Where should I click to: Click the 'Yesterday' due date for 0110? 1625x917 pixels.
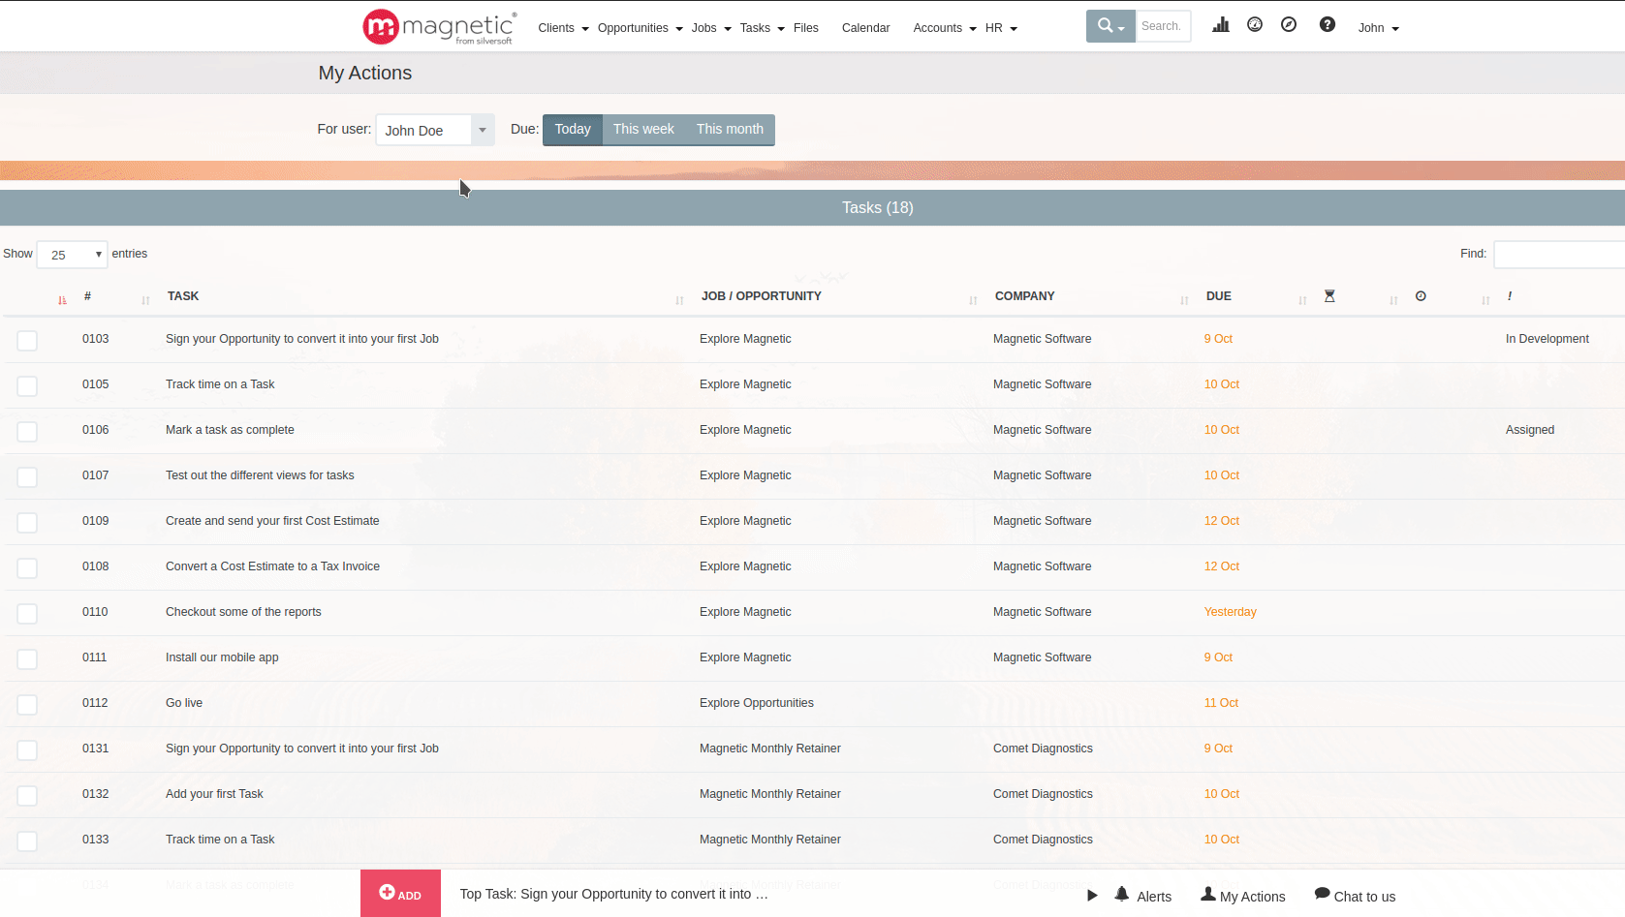tap(1231, 612)
